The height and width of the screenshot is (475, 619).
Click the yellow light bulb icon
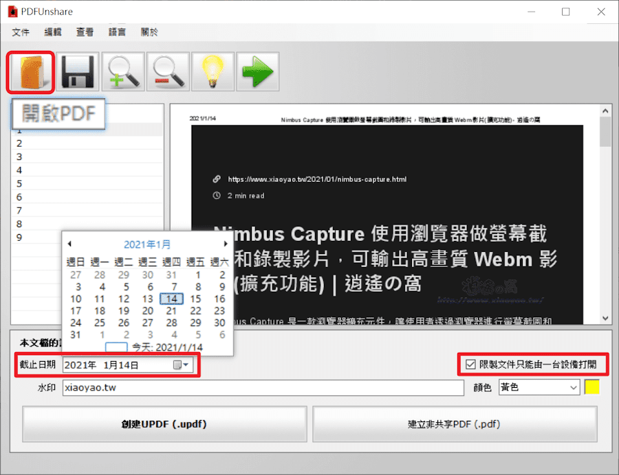213,71
